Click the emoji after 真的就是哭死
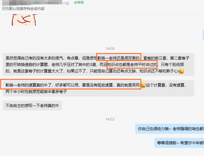204x156 pixels. pyautogui.click(x=143, y=85)
